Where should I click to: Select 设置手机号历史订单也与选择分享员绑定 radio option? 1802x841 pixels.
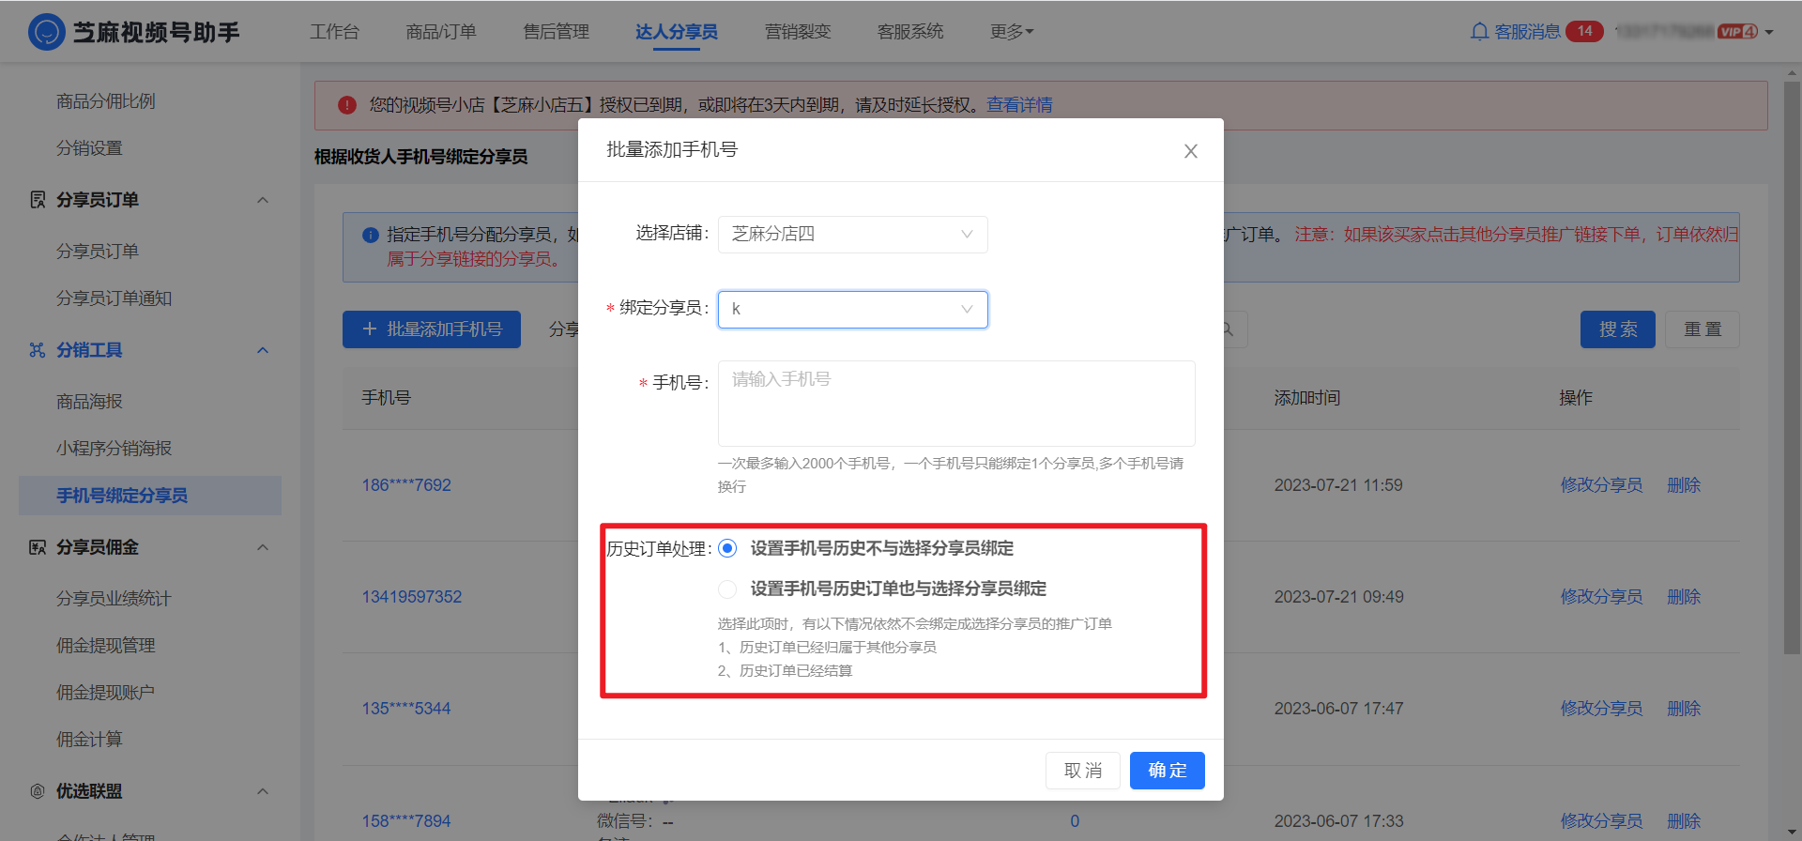pyautogui.click(x=727, y=589)
